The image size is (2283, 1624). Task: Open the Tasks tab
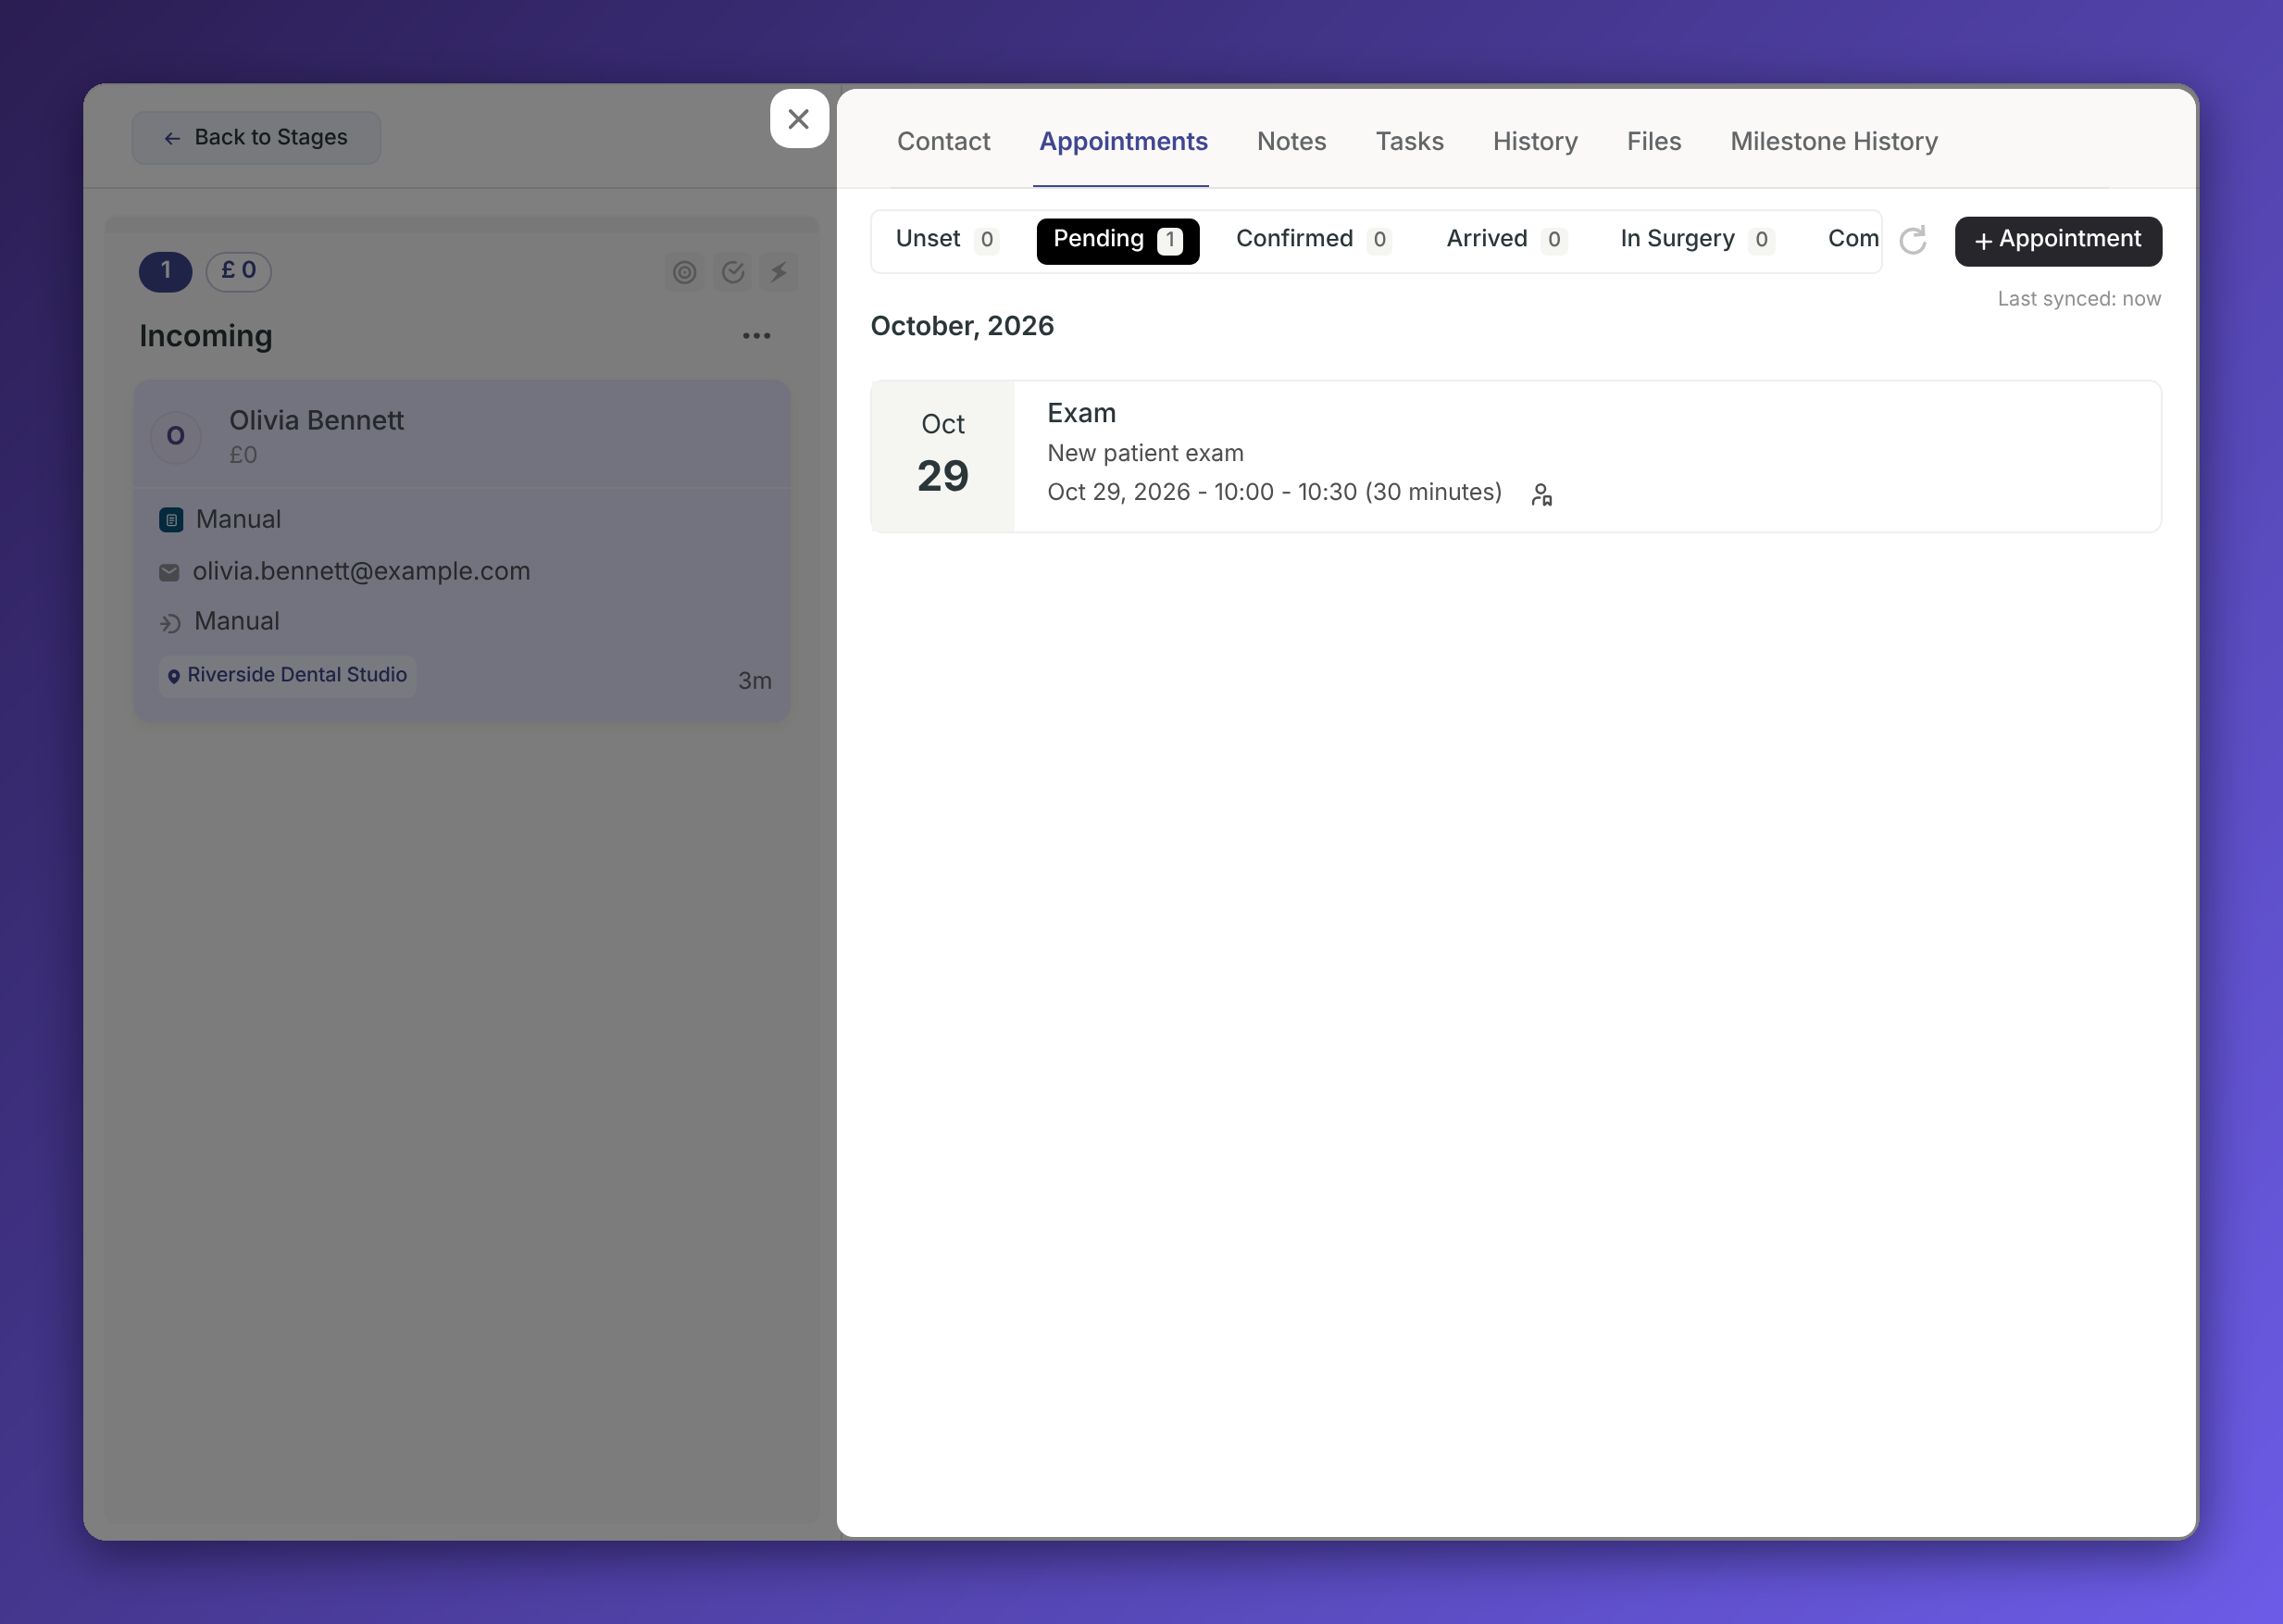1409,142
